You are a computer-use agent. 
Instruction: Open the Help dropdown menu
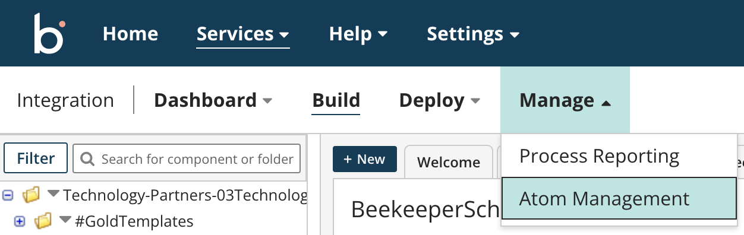pyautogui.click(x=358, y=34)
